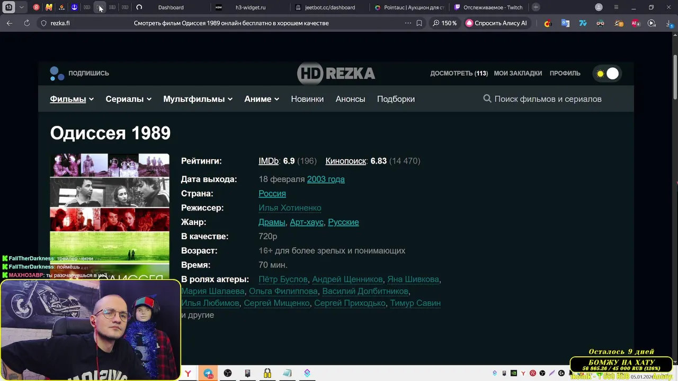This screenshot has width=678, height=381.
Task: Open the AE extension icon in the toolbar
Action: [x=636, y=23]
